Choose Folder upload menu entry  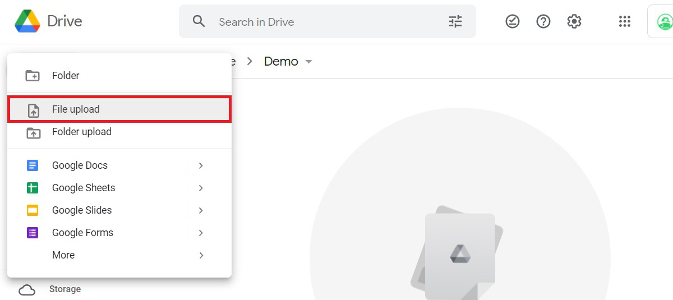[x=81, y=132]
